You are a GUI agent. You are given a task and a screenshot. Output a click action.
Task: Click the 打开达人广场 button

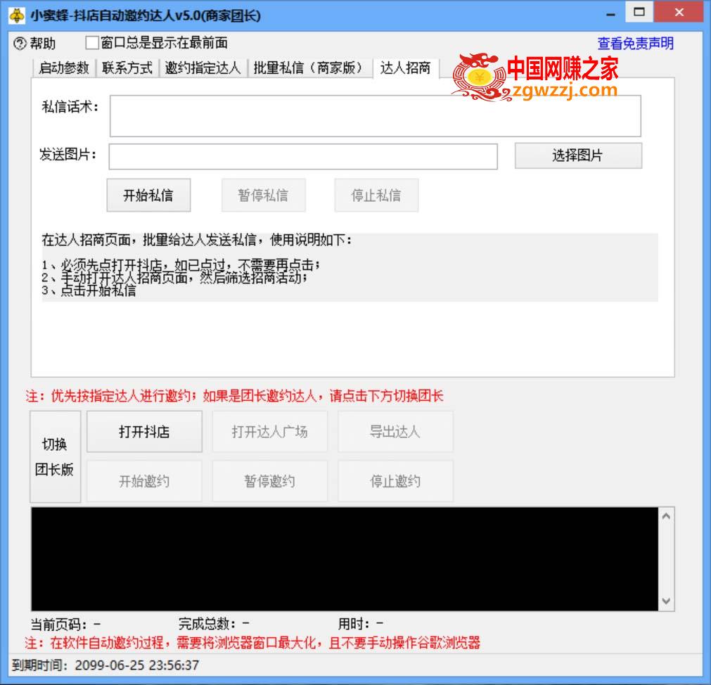(270, 432)
